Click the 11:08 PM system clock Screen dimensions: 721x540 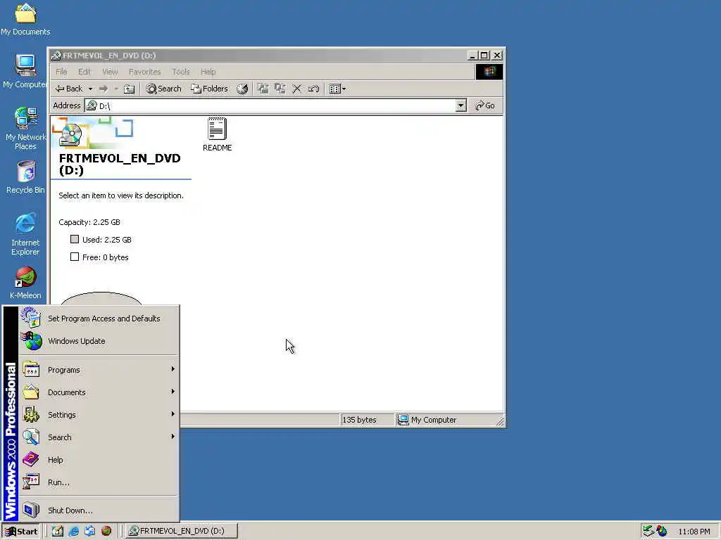pyautogui.click(x=694, y=532)
